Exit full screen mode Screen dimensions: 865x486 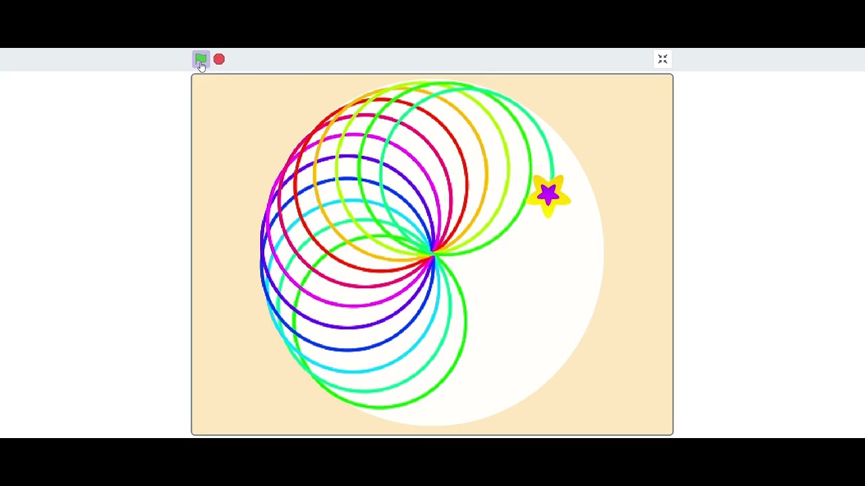click(x=662, y=59)
